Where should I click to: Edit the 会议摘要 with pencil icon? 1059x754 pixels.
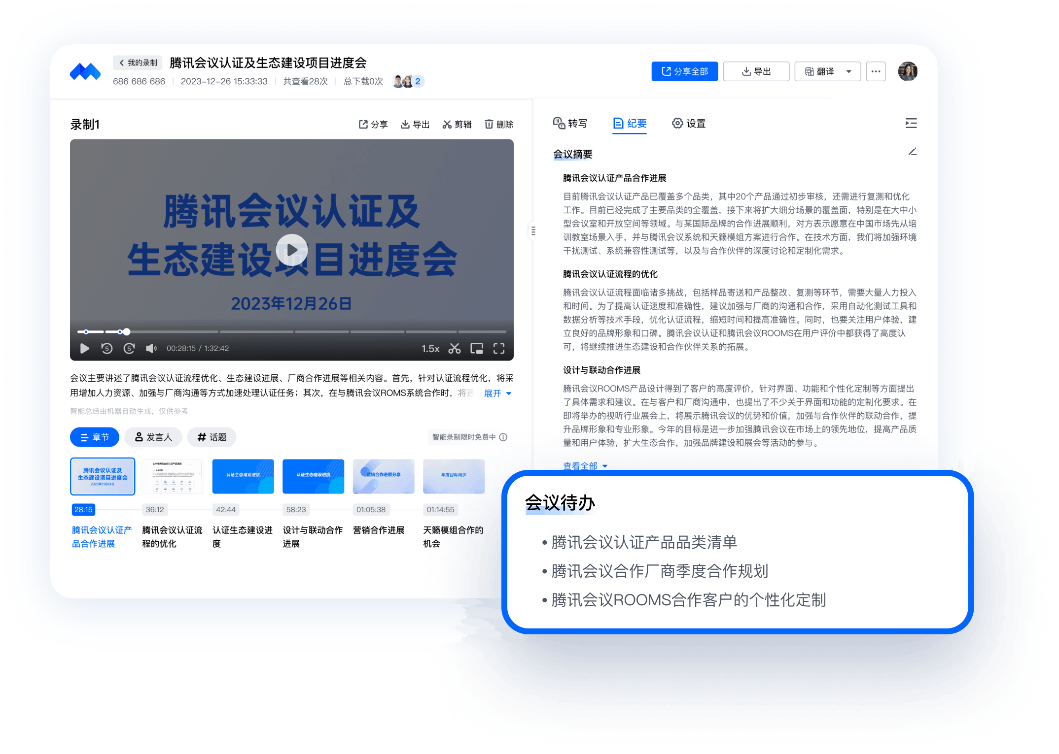913,152
